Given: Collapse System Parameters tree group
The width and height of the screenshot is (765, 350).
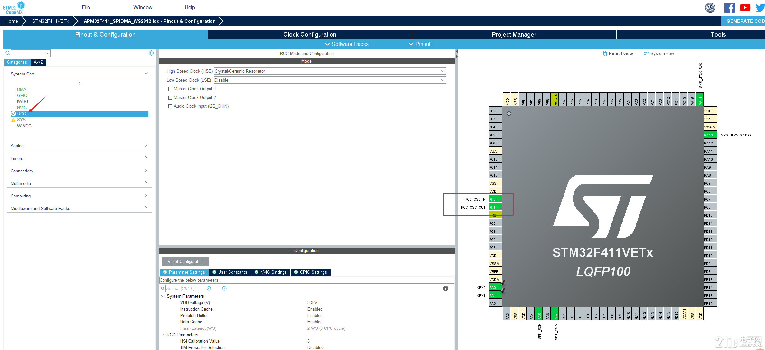Looking at the screenshot, I should tap(163, 296).
